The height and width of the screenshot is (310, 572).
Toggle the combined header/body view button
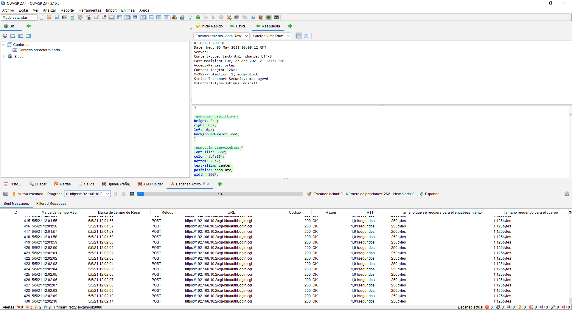pyautogui.click(x=307, y=36)
